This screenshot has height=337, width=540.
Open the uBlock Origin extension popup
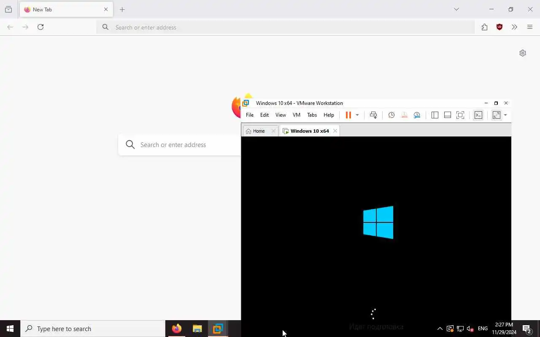coord(499,27)
